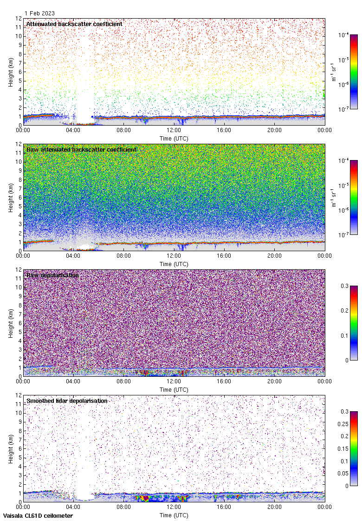
Task: Click the 08:00 tick under the raw backscatter plot
Action: (x=123, y=256)
